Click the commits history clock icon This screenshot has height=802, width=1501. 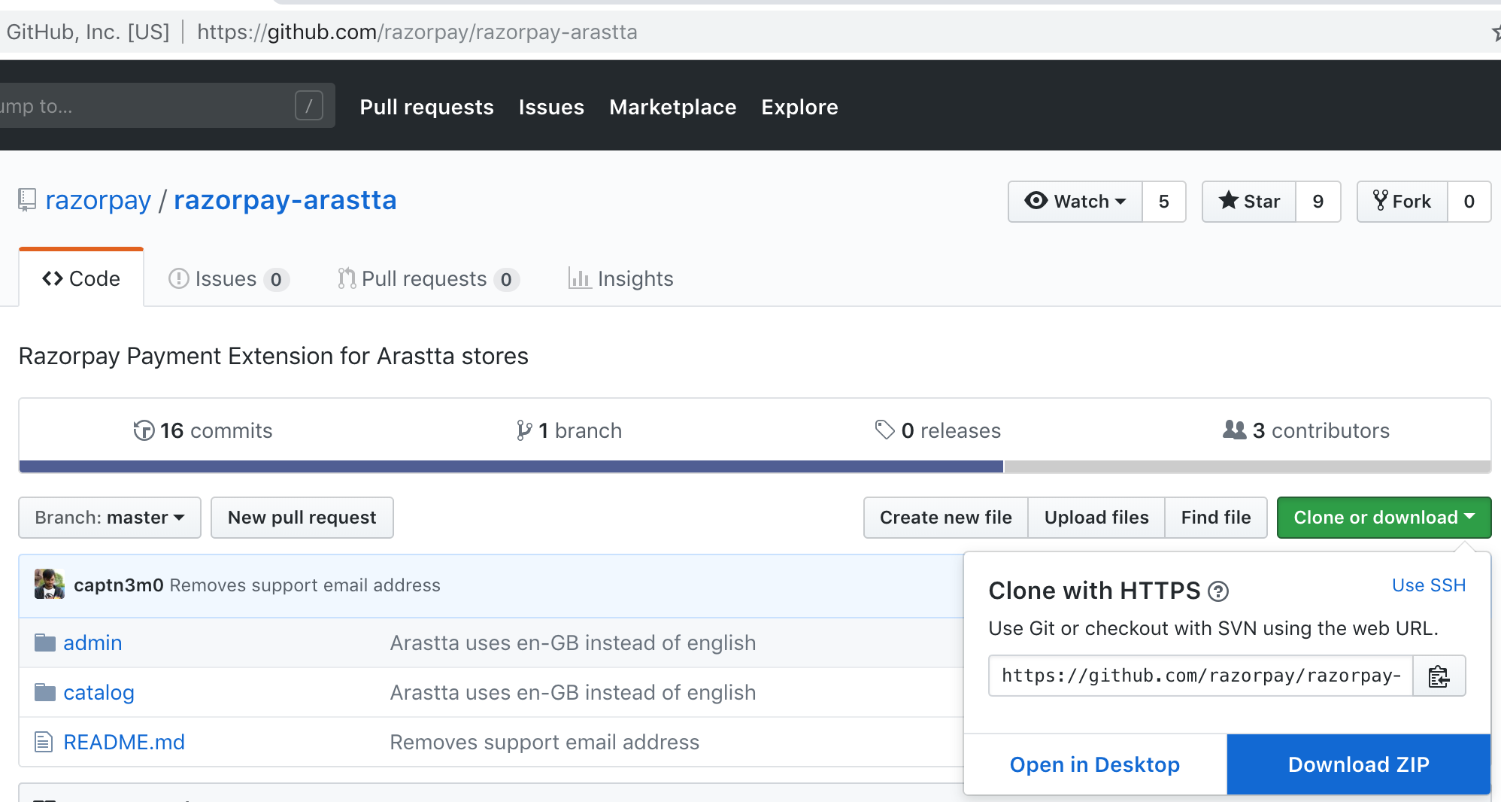[144, 430]
